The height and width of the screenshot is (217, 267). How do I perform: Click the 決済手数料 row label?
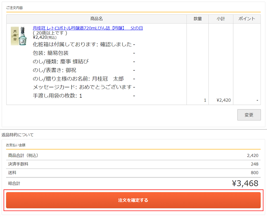[18, 164]
